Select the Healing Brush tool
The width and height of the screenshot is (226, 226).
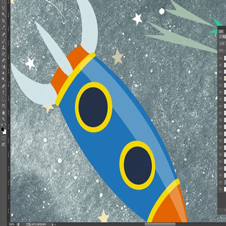coord(3,34)
